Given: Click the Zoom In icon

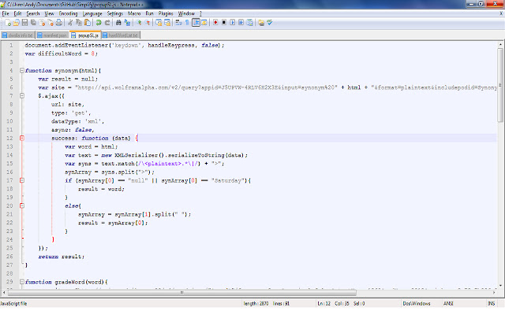Looking at the screenshot, I should point(139,23).
